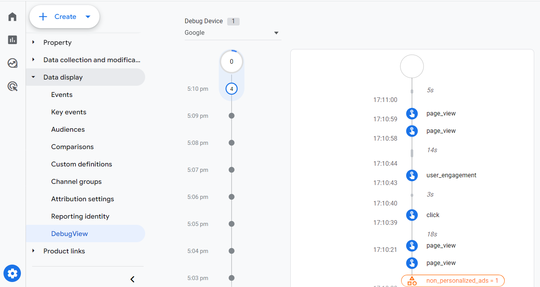Viewport: 540px width, 287px height.
Task: Open the Create button dropdown arrow
Action: coord(88,17)
